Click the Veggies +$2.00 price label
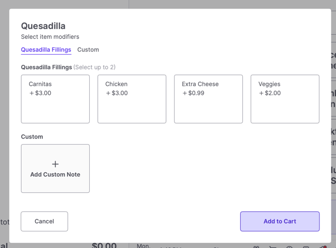336x248 pixels. tap(270, 93)
